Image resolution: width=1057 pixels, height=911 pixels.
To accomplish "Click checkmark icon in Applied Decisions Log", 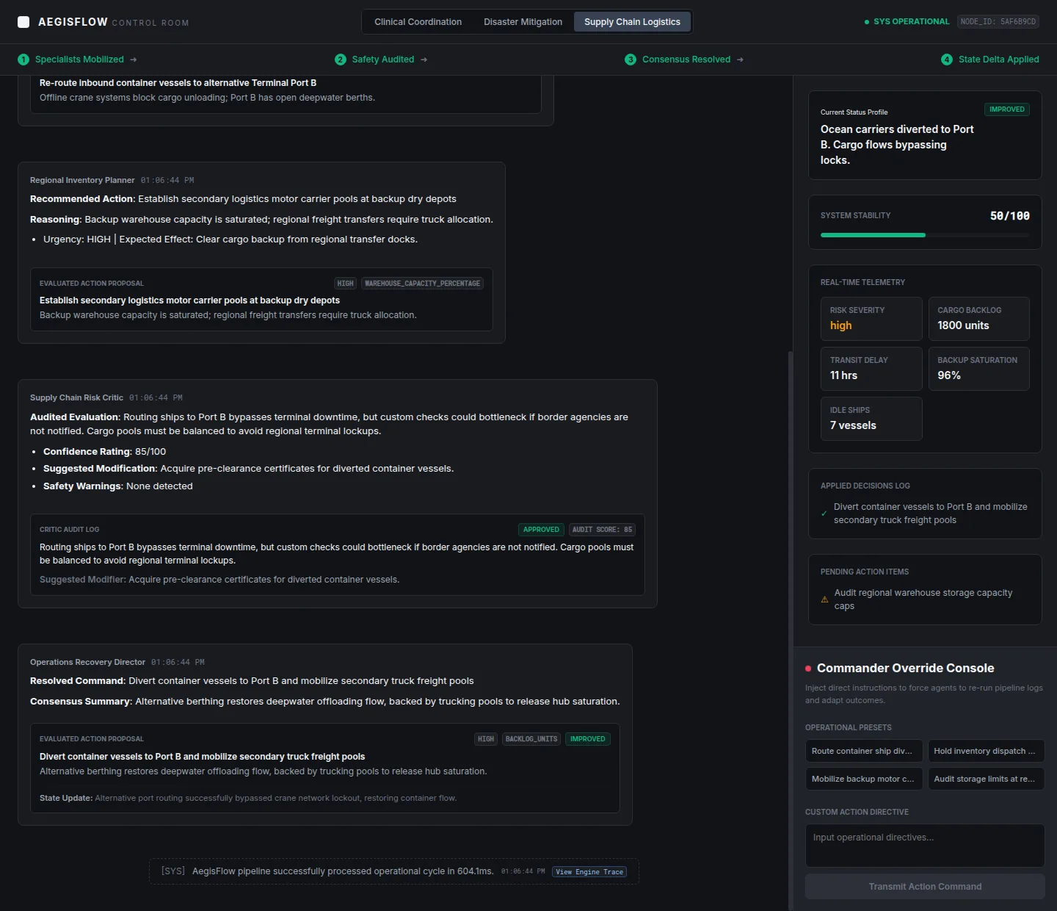I will (824, 514).
